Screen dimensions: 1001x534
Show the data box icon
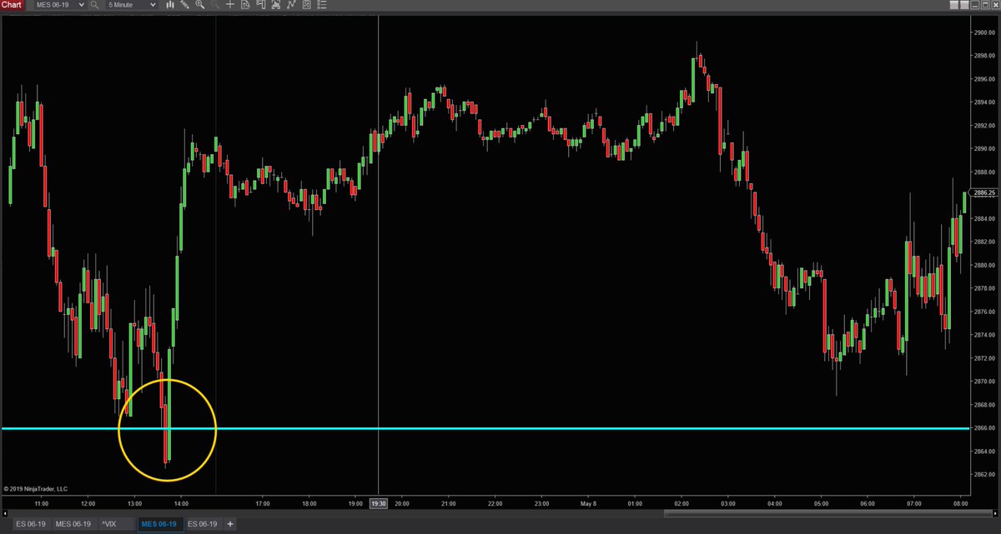tap(245, 5)
